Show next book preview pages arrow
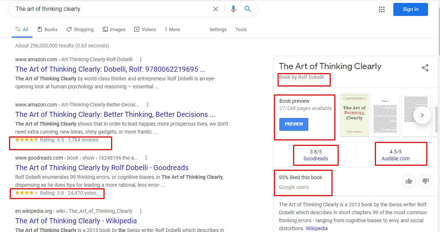This screenshot has width=440, height=232. (x=422, y=115)
